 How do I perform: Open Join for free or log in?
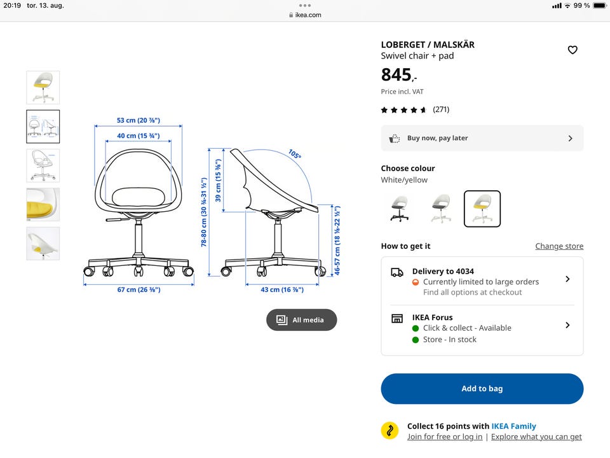coord(445,437)
